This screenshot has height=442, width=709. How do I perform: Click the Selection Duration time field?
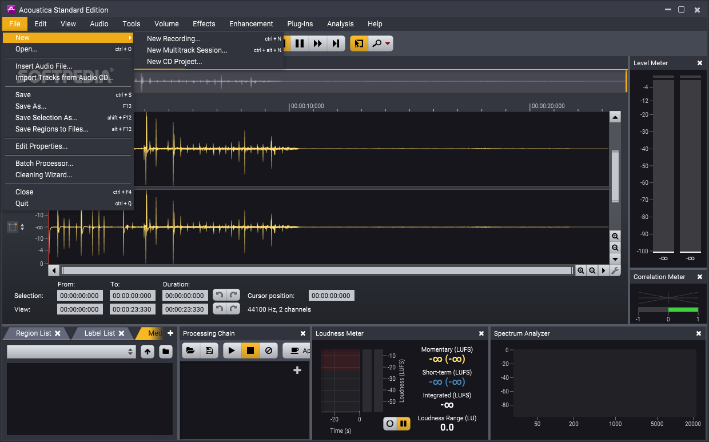185,296
